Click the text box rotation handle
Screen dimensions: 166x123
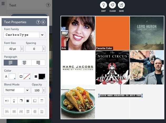pyautogui.click(x=120, y=84)
